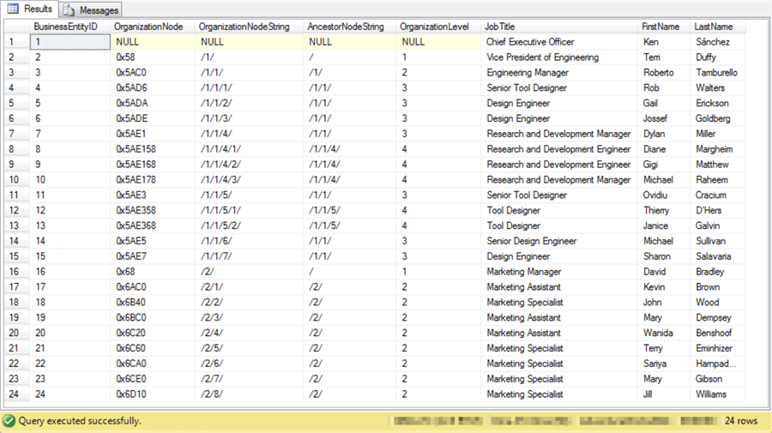Image resolution: width=772 pixels, height=433 pixels.
Task: Switch to the Results tab
Action: 30,9
